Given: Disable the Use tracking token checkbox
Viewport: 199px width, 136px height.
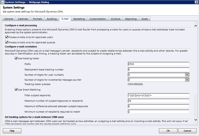Looking at the screenshot, I should [x=16, y=58].
